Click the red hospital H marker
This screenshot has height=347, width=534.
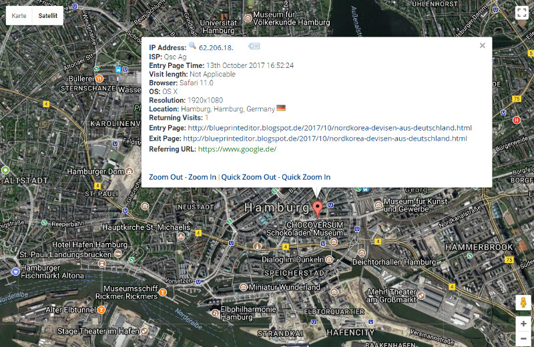click(516, 120)
